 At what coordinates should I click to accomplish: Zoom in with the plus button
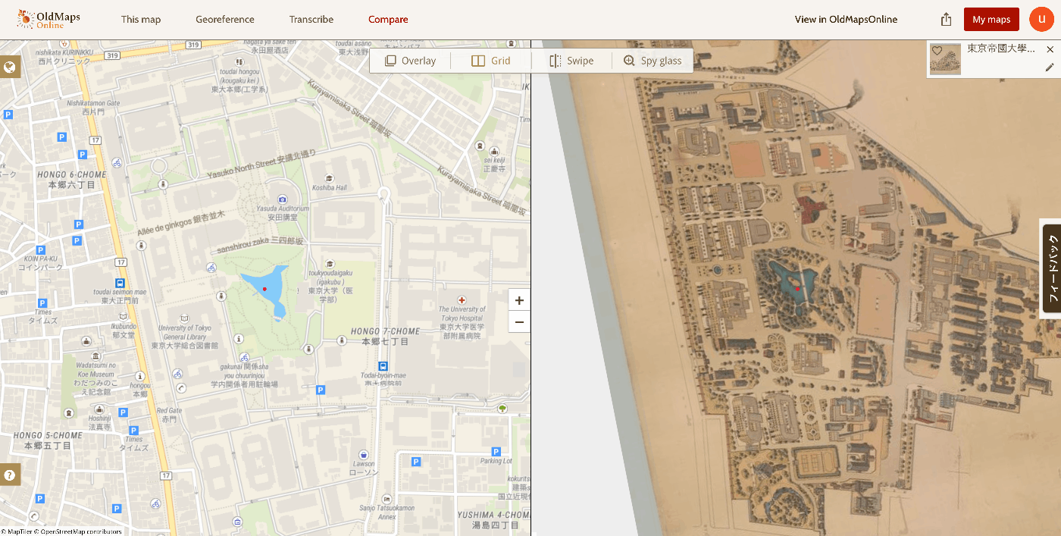tap(519, 300)
